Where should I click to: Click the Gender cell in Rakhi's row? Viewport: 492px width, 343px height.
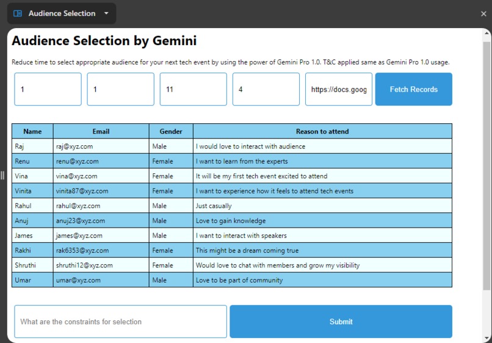click(x=171, y=250)
